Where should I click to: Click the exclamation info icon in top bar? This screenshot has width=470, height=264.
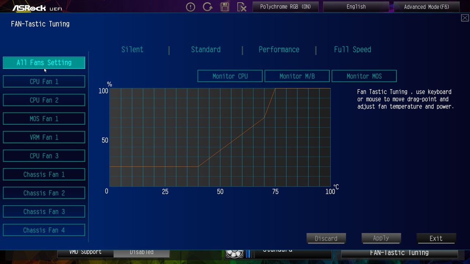(191, 7)
